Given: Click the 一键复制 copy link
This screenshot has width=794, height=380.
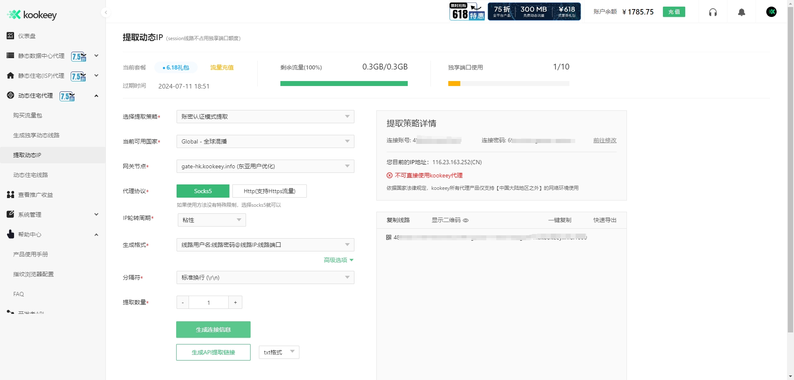Looking at the screenshot, I should coord(559,220).
